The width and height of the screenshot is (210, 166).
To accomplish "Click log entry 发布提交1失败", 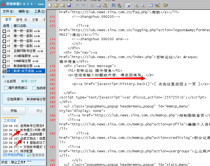I will pos(24,130).
